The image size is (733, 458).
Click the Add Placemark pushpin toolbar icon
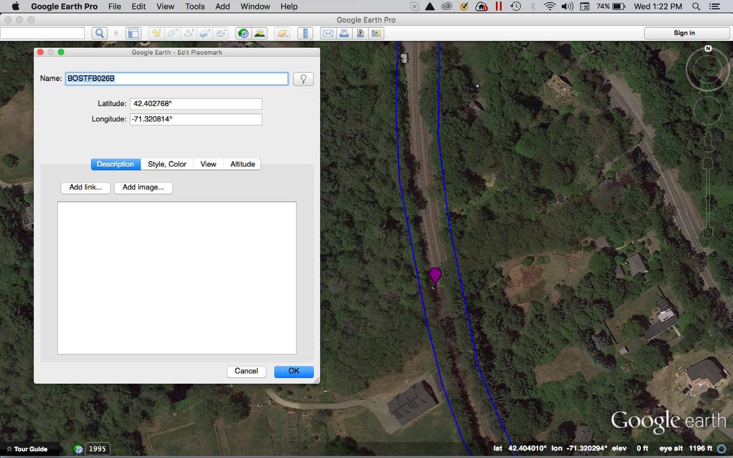pos(156,33)
